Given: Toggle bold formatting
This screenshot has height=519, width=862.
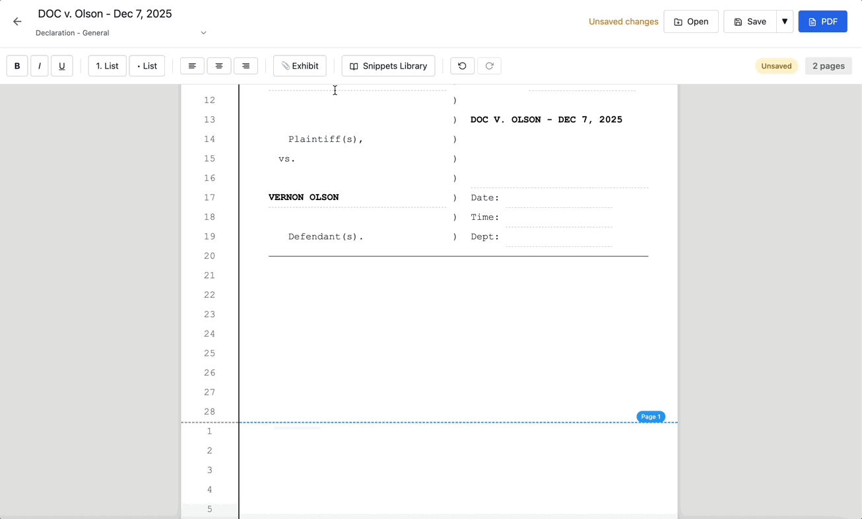Looking at the screenshot, I should pos(17,65).
